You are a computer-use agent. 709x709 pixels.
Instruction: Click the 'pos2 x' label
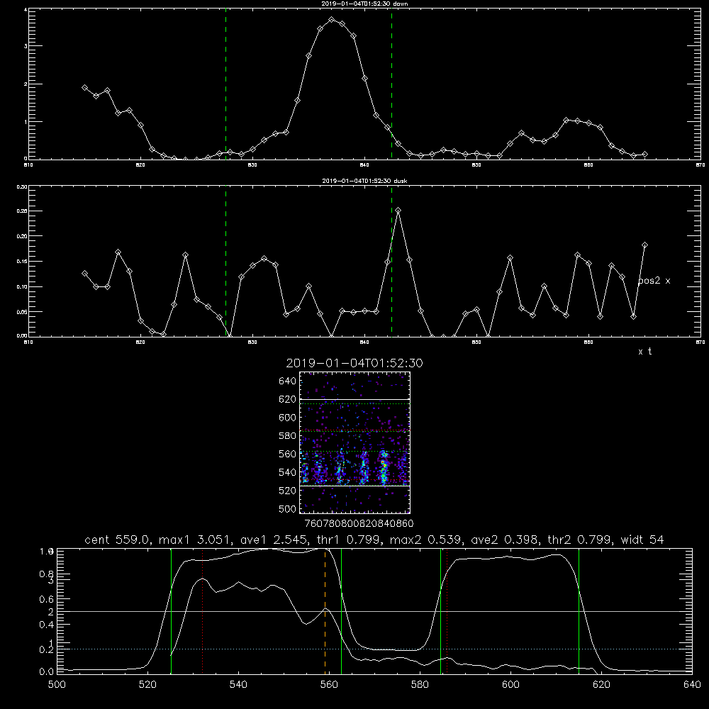(x=654, y=281)
